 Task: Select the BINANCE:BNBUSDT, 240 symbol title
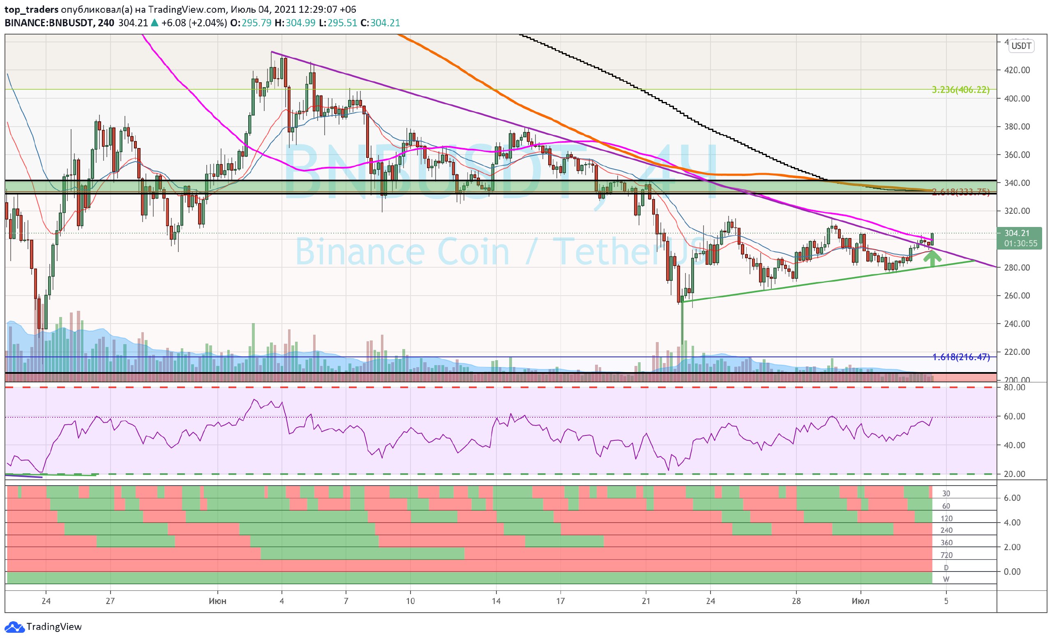pos(59,23)
